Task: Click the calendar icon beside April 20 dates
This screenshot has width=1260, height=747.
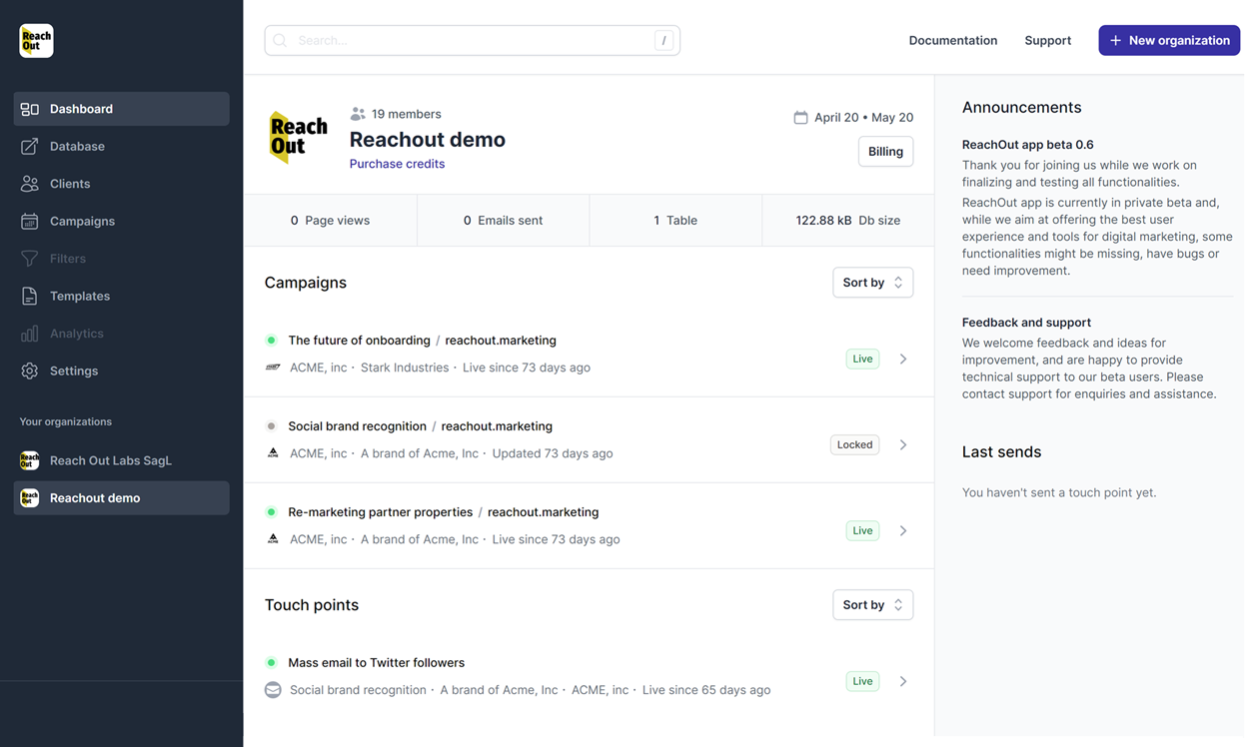Action: pos(800,117)
